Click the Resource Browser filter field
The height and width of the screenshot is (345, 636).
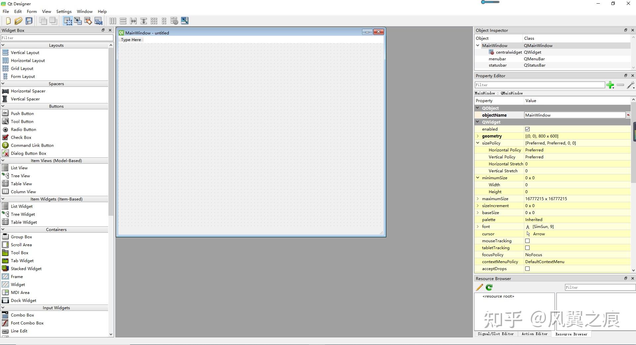[x=600, y=287]
